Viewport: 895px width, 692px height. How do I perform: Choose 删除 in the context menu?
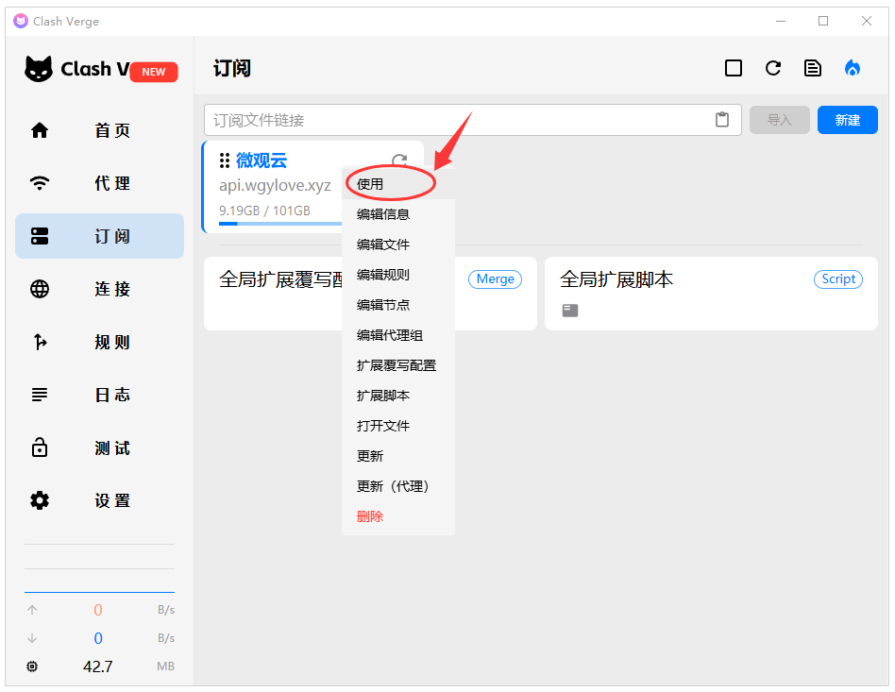pos(370,516)
